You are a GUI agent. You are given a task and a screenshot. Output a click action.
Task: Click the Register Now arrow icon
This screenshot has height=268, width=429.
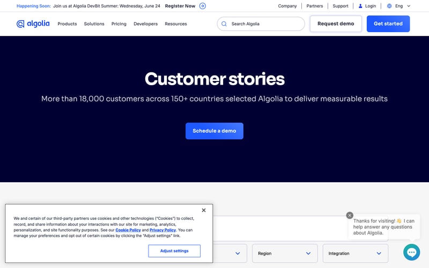pyautogui.click(x=203, y=6)
